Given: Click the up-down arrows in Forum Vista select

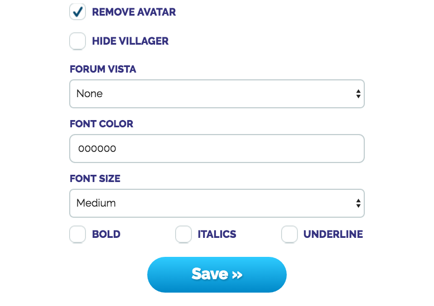Looking at the screenshot, I should (358, 94).
